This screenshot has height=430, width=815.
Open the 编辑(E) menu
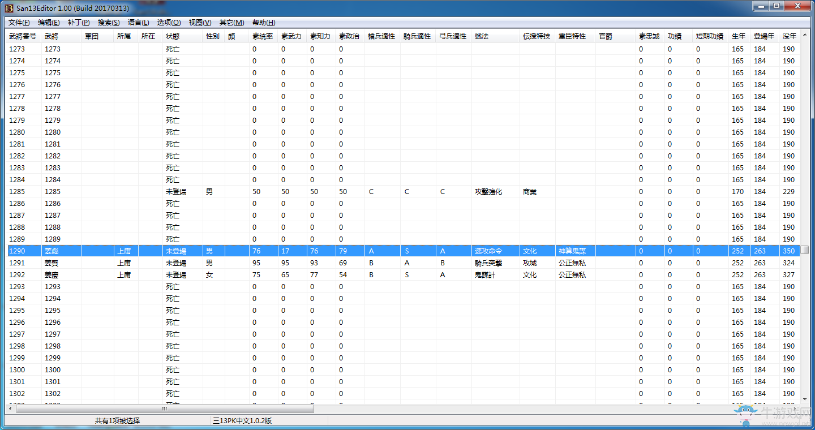coord(49,23)
